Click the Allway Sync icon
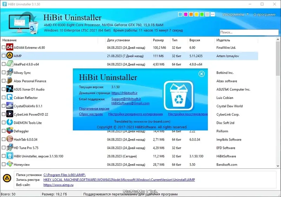This screenshot has height=197, width=281. [x=9, y=73]
